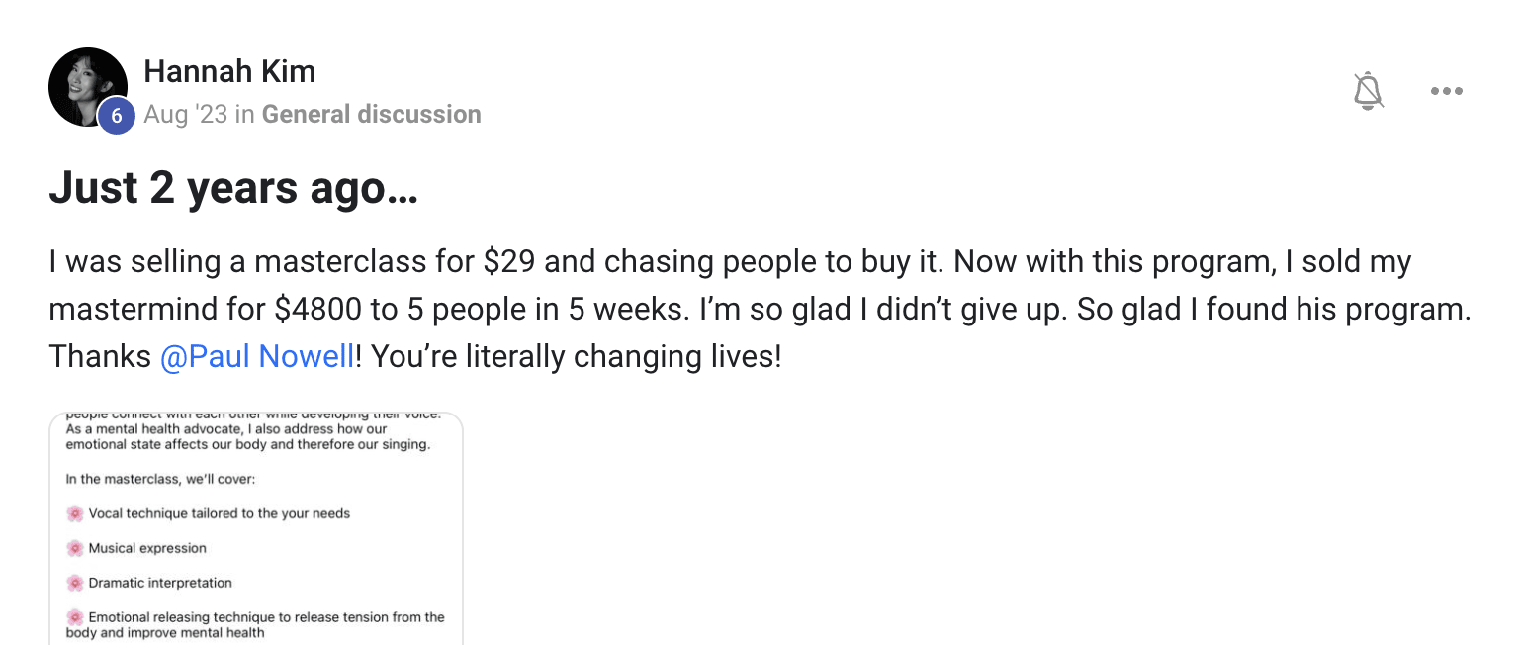Viewport: 1523px width, 645px height.
Task: Click the flower icon beside Emotional releasing technique
Action: coord(75,617)
